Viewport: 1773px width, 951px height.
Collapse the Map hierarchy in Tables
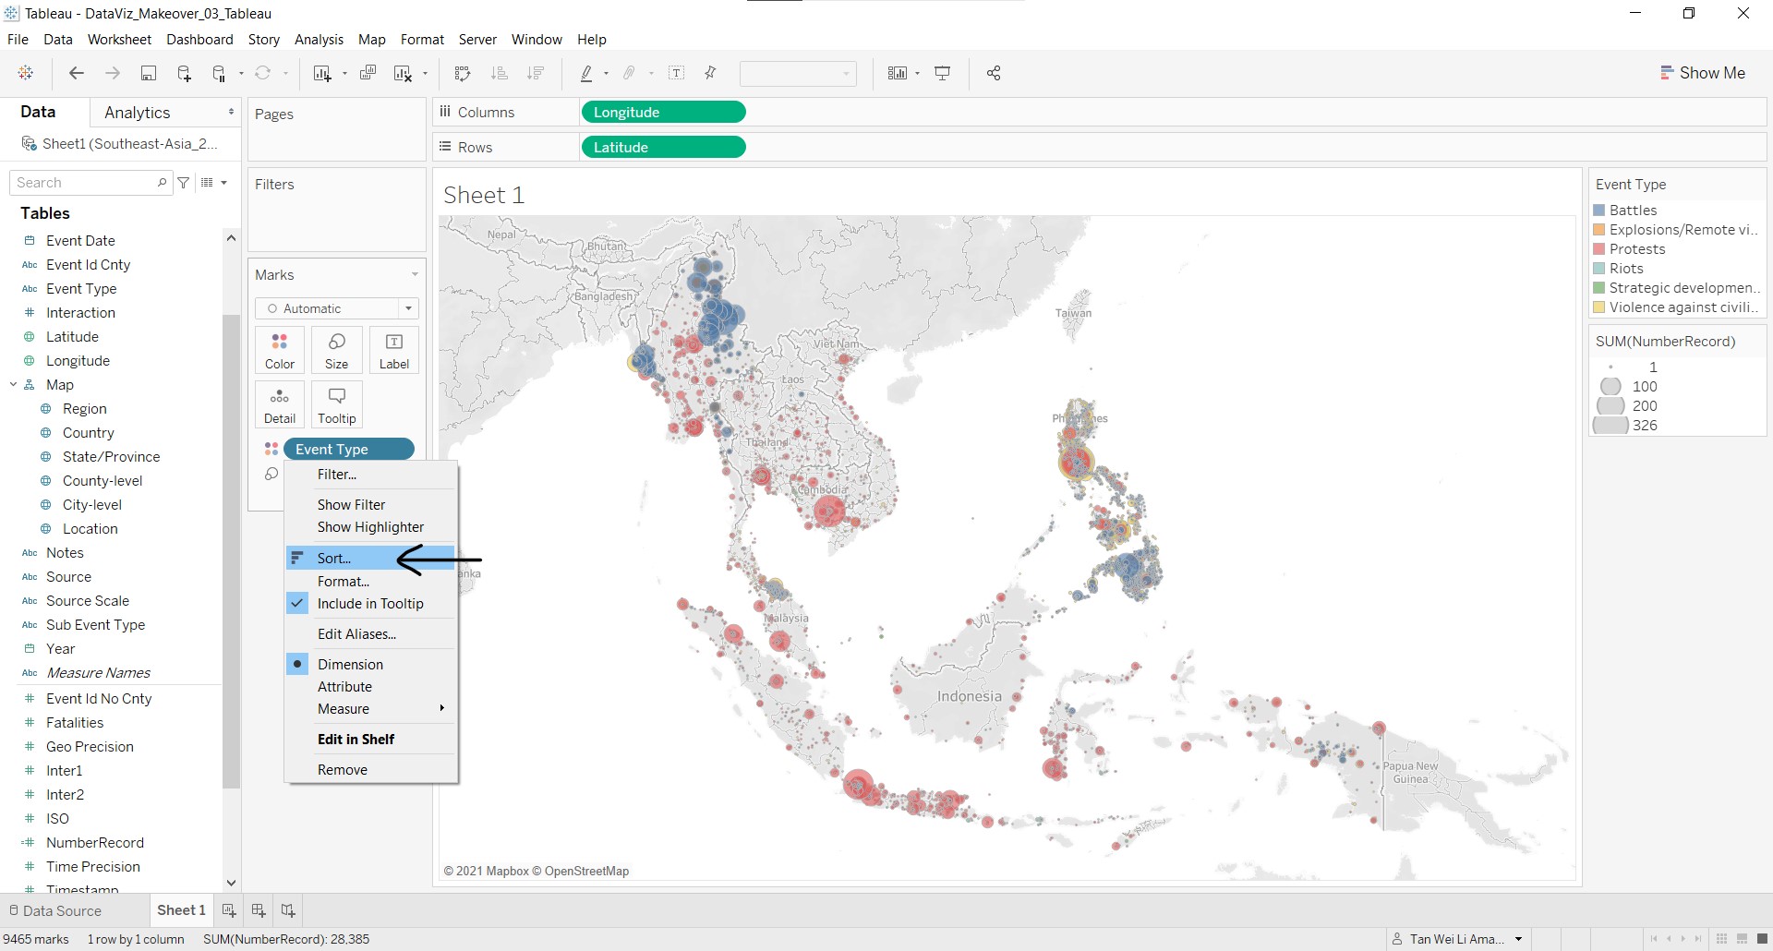[x=14, y=385]
